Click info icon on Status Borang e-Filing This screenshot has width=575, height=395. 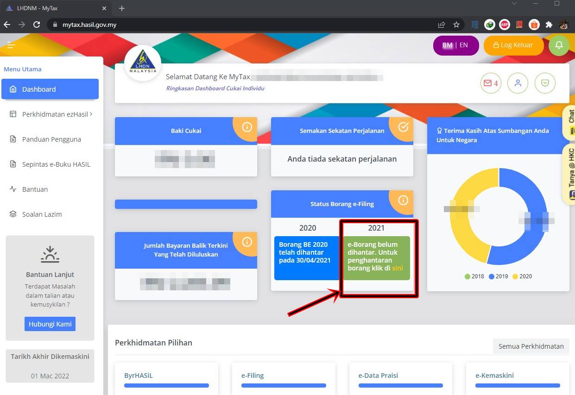coord(403,200)
